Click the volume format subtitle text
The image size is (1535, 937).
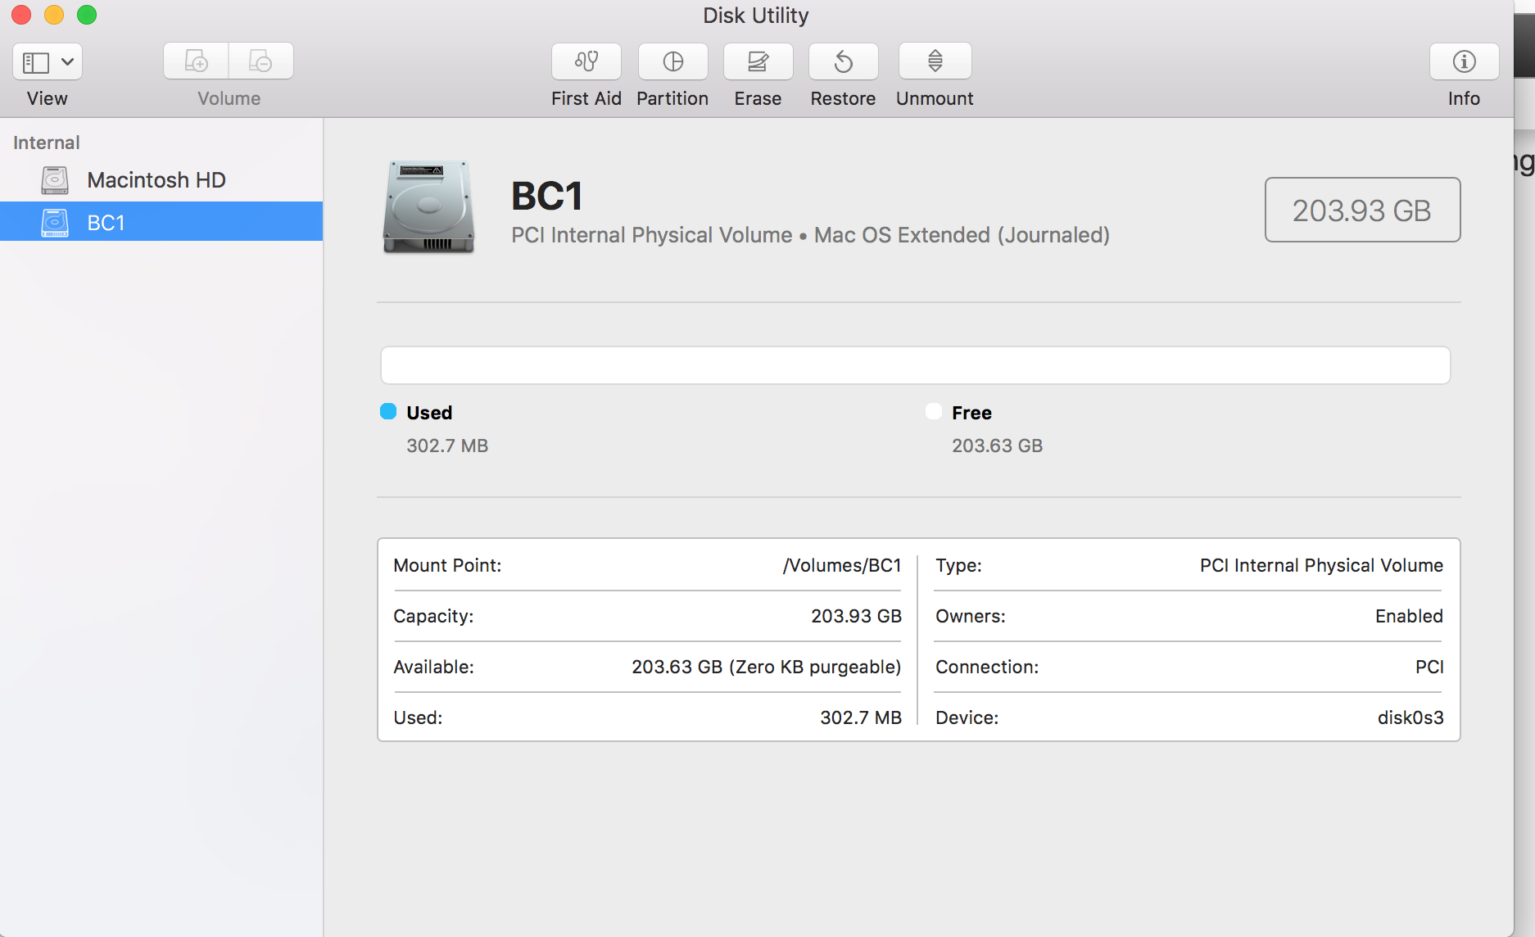tap(810, 235)
